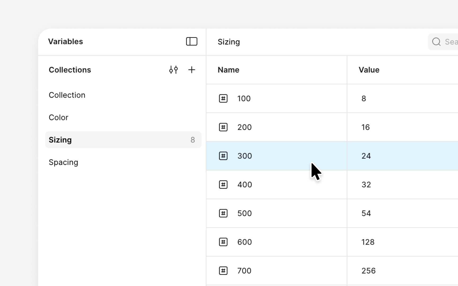Click number type icon for variable 700
Screen dimensions: 458x286
click(223, 271)
